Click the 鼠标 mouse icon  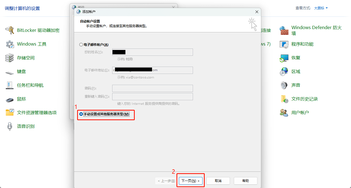point(10,99)
